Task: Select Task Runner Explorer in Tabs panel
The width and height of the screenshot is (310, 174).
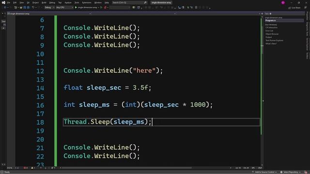Action: tap(274, 40)
